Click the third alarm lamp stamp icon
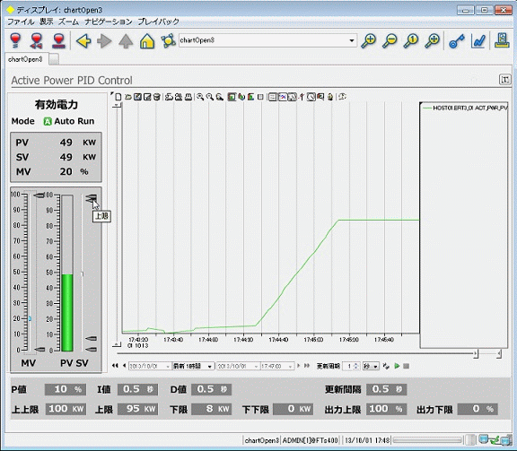Screen dimensions: 517x451 pos(59,41)
